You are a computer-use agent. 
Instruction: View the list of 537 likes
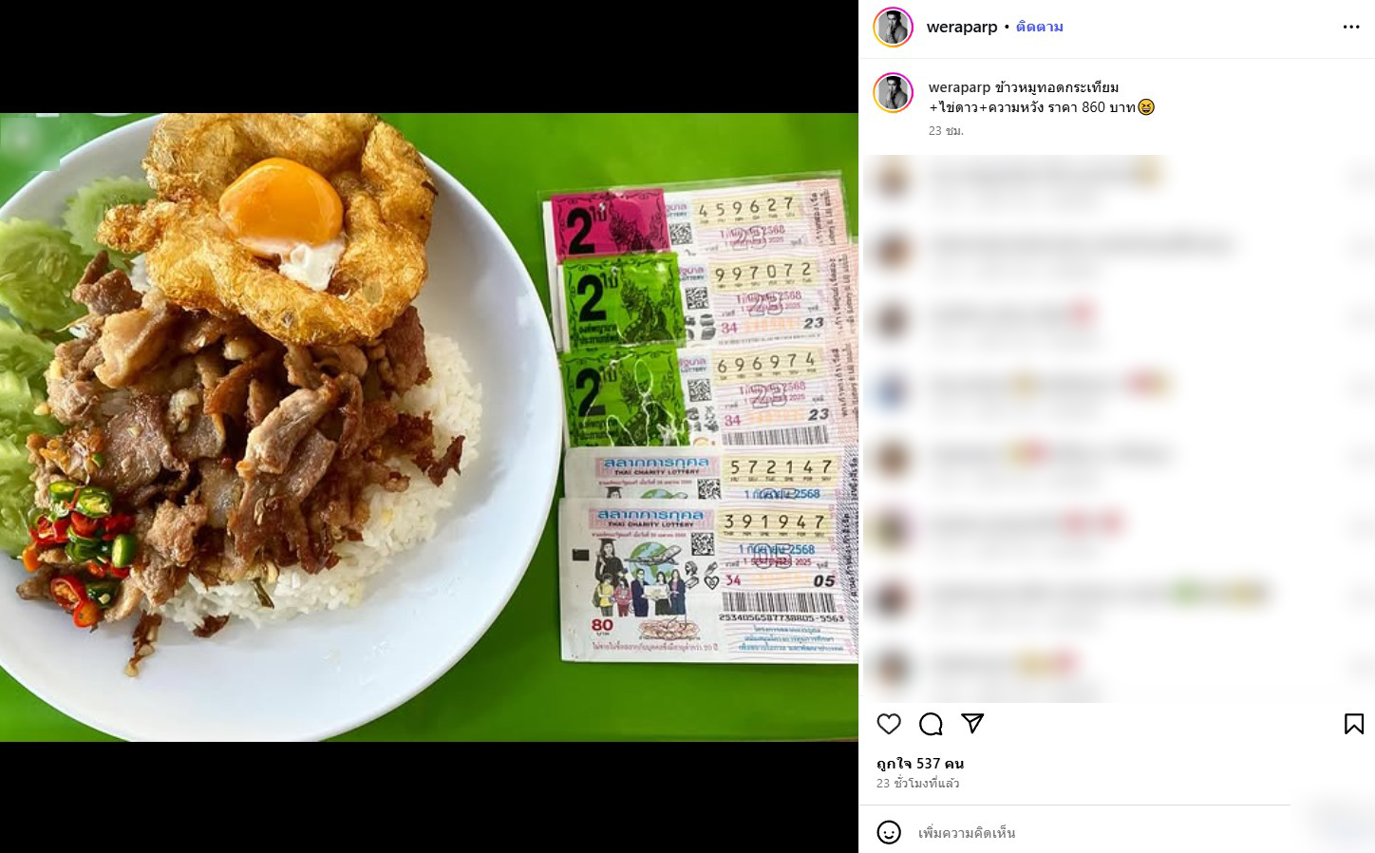click(x=920, y=763)
